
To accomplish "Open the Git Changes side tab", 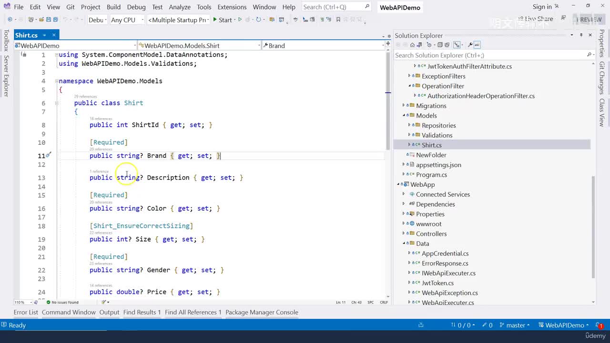I will click(602, 78).
